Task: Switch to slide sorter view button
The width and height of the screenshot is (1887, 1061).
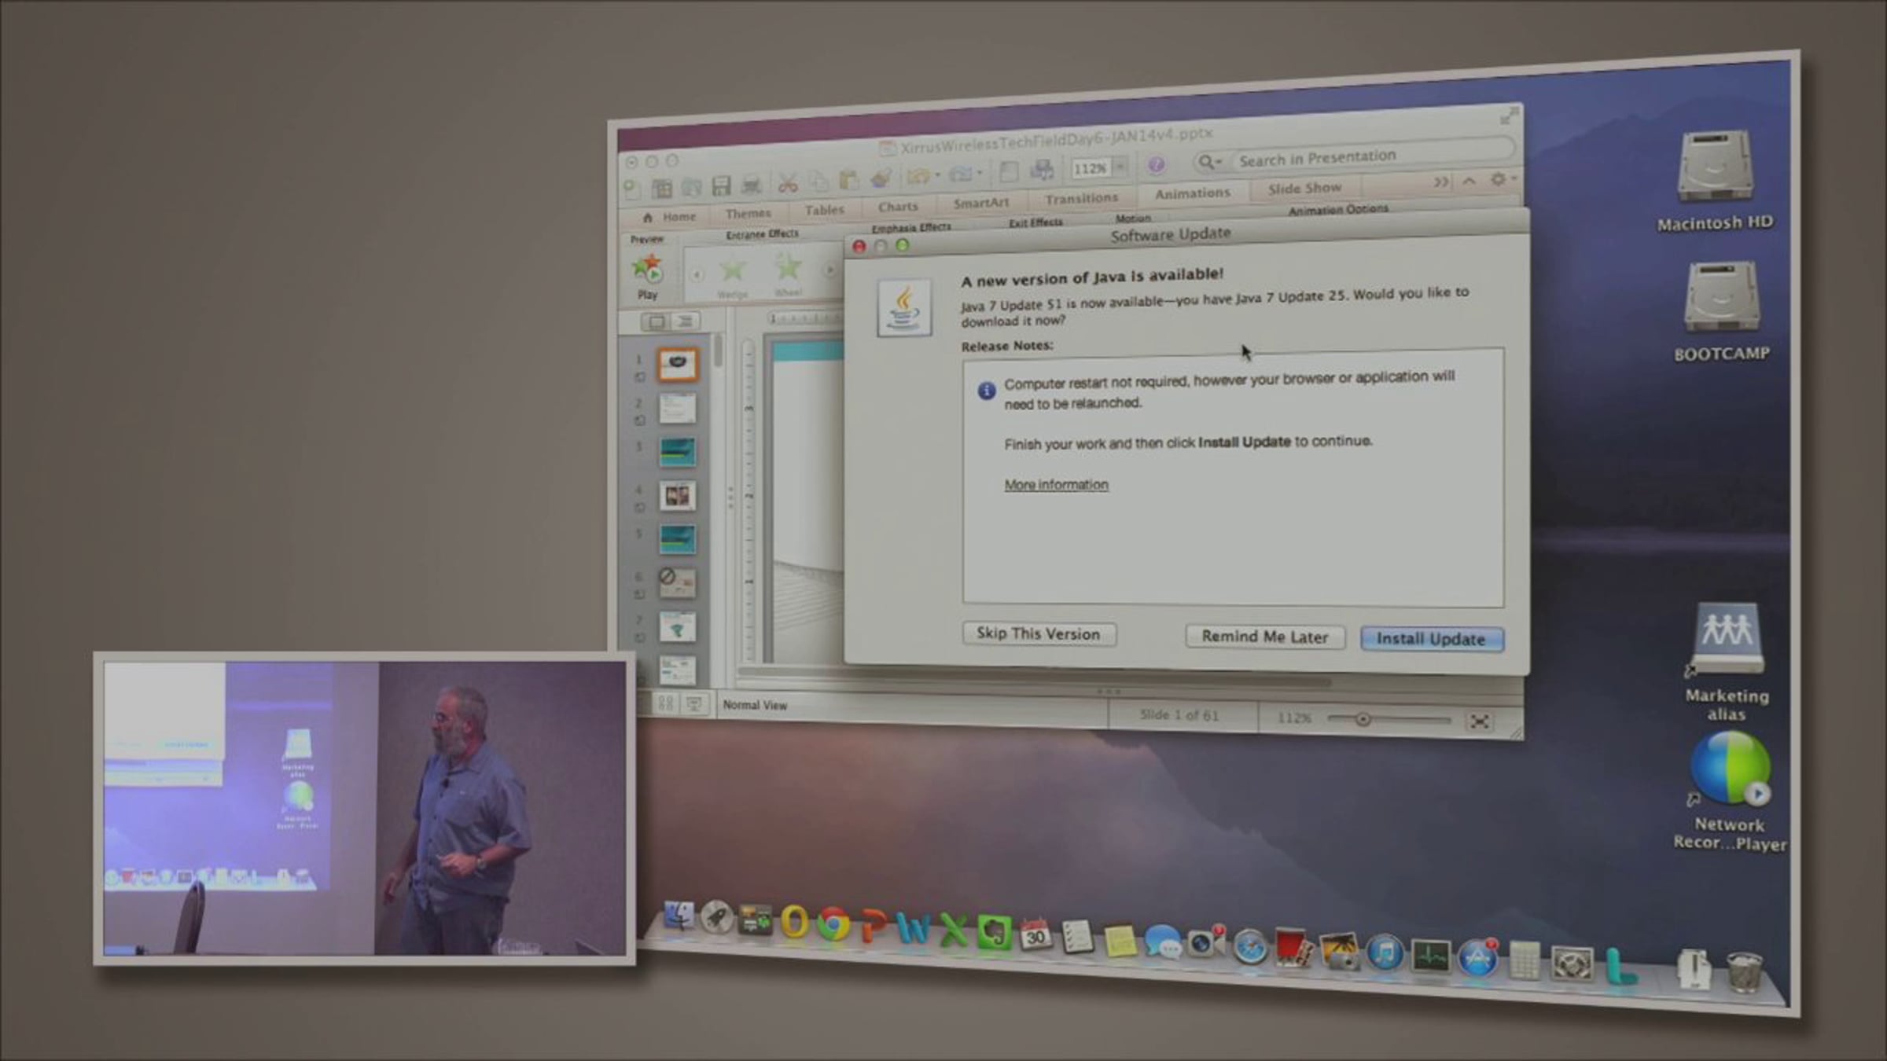Action: click(x=665, y=703)
